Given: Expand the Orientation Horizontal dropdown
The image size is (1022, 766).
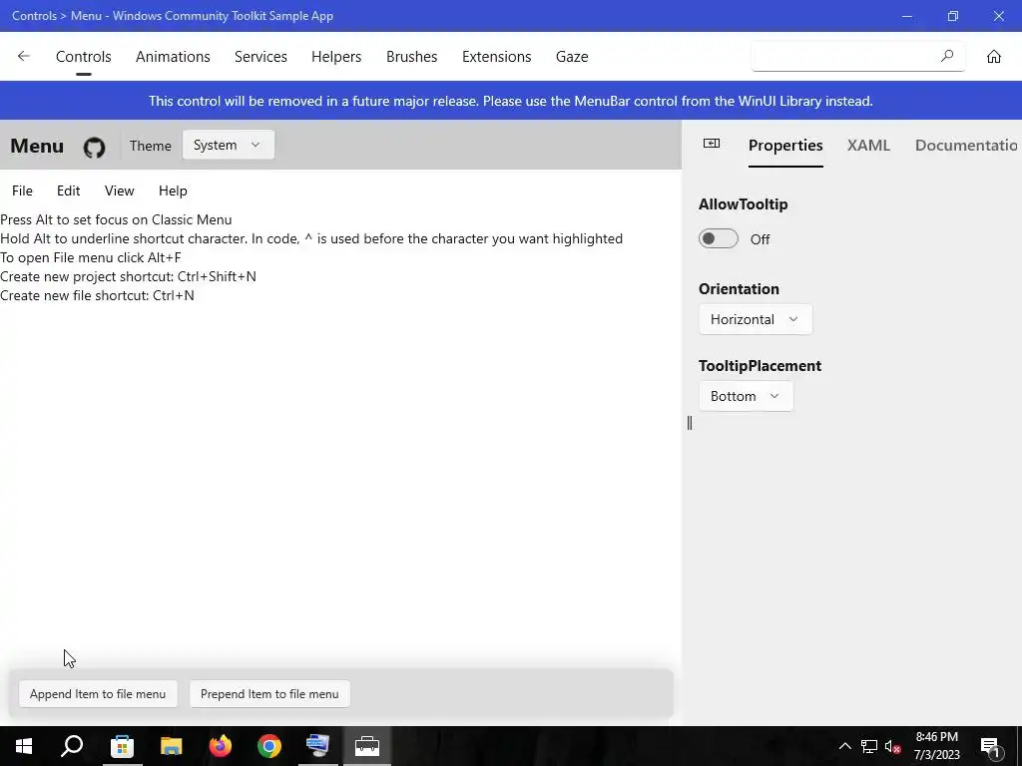Looking at the screenshot, I should click(756, 319).
